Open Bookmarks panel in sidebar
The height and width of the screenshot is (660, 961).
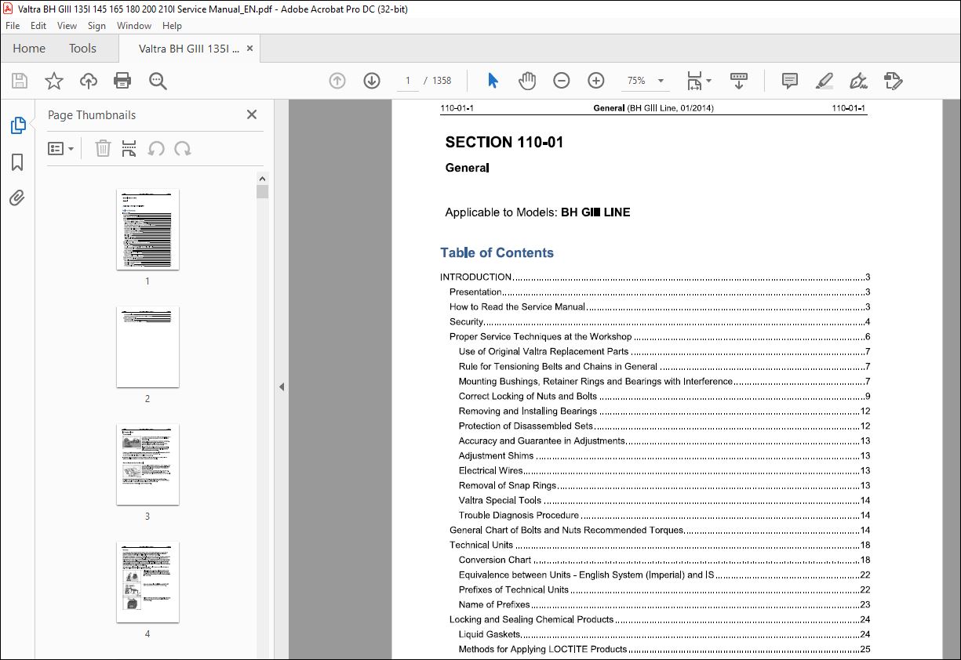17,162
